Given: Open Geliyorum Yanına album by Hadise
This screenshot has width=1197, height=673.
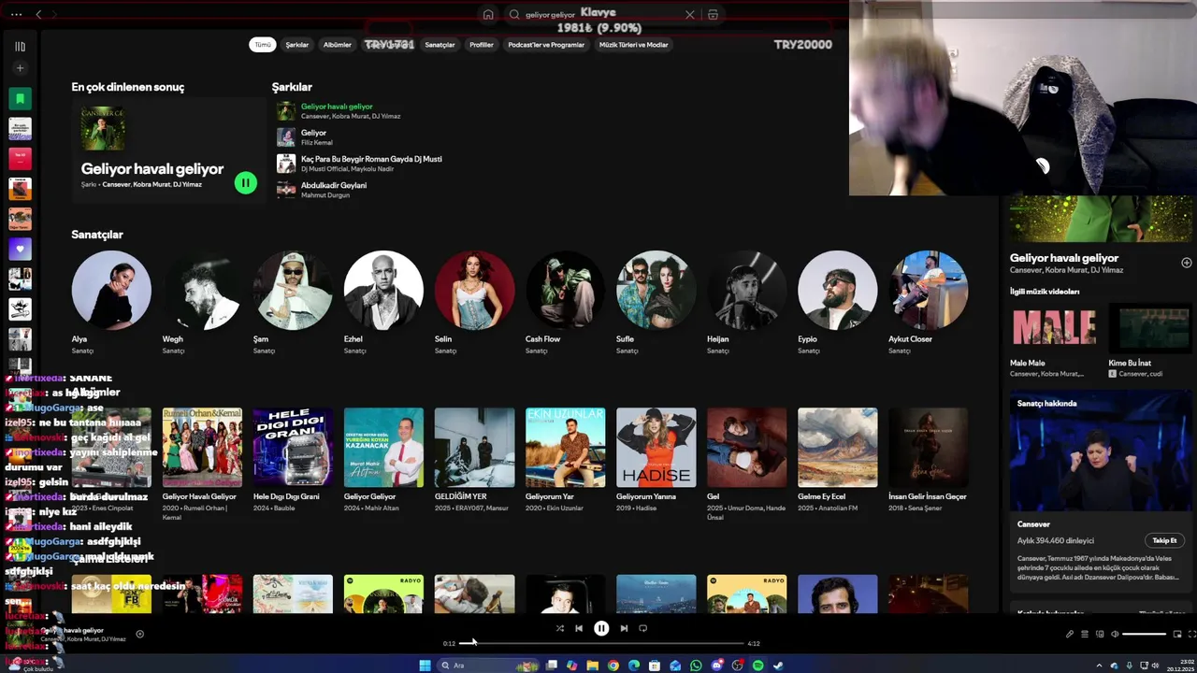Looking at the screenshot, I should 656,448.
